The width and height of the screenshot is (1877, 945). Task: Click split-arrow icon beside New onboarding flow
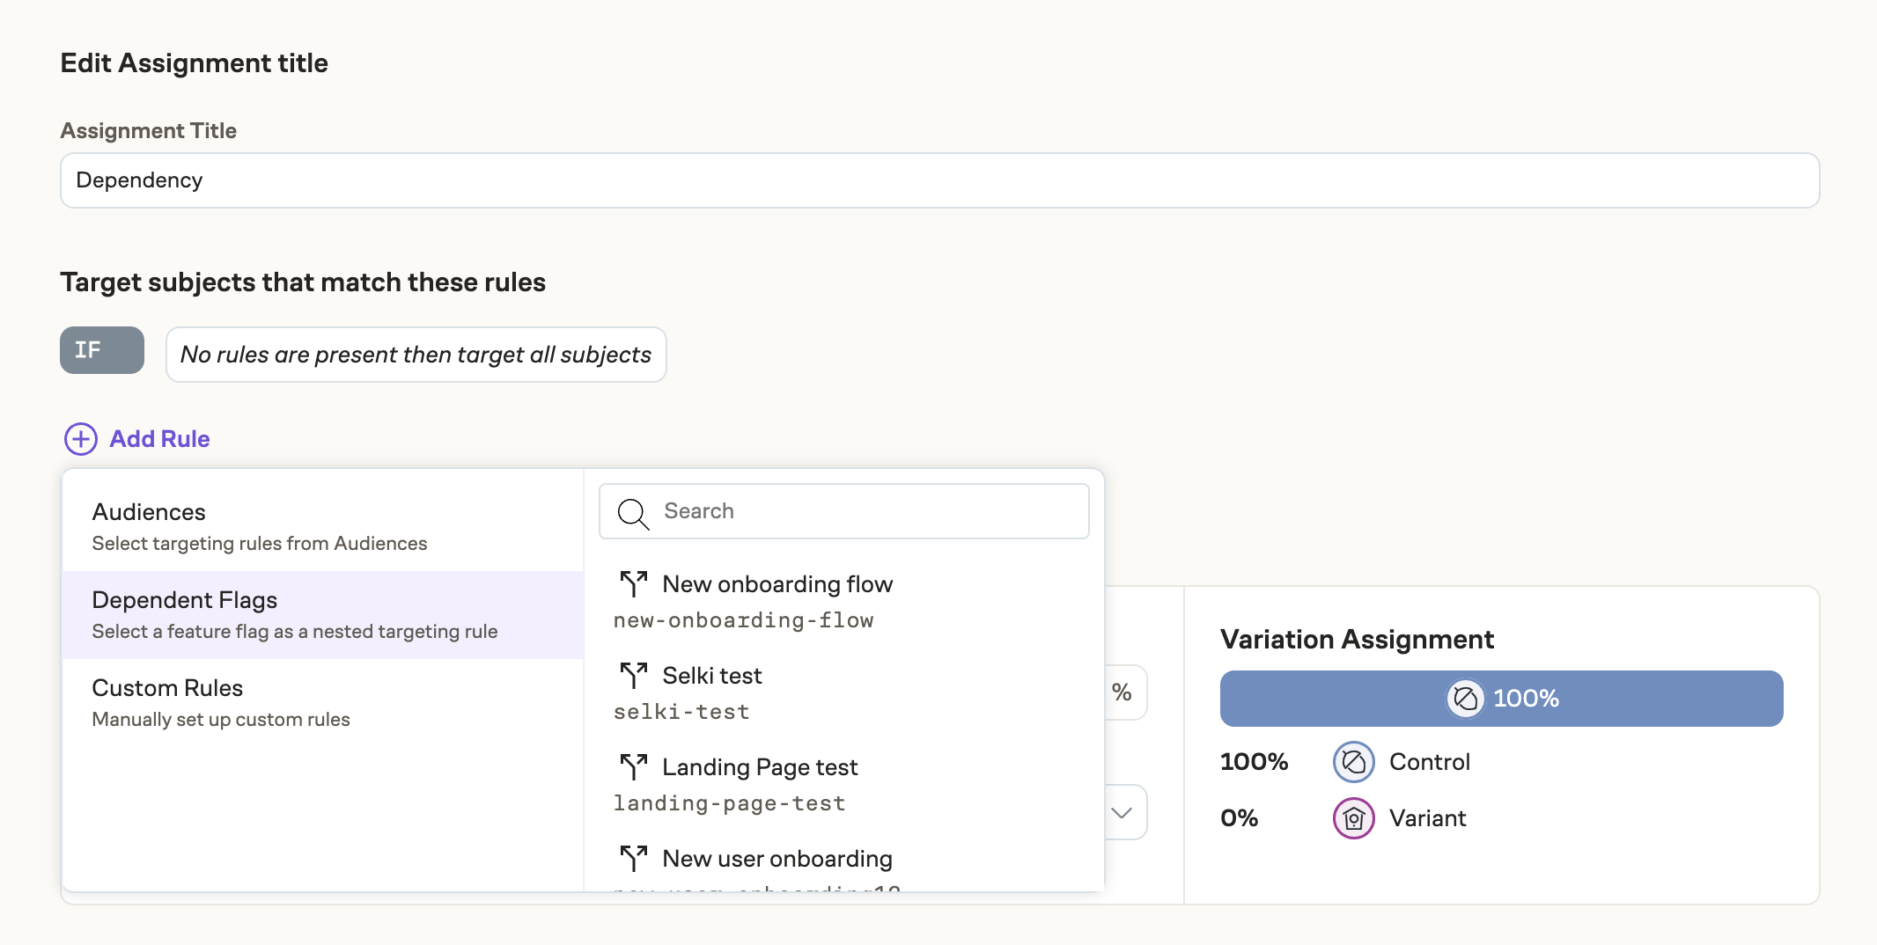point(633,583)
